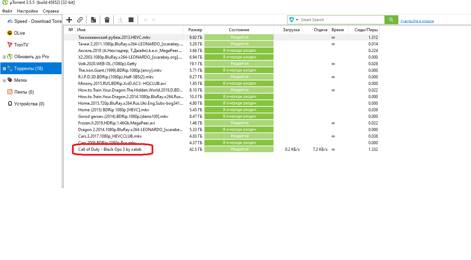Select Тачки 2.2011.1080p.BluRay torrent
This screenshot has height=260, width=471.
131,44
